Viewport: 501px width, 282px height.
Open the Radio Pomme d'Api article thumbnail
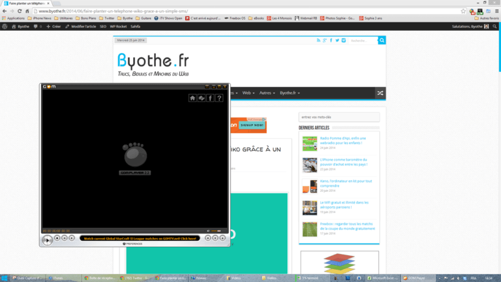point(309,144)
